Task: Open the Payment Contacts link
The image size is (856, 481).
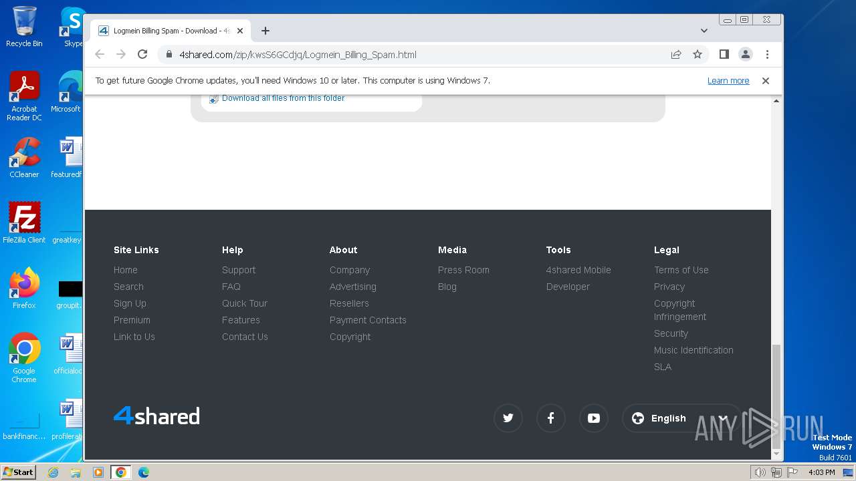Action: [x=368, y=320]
